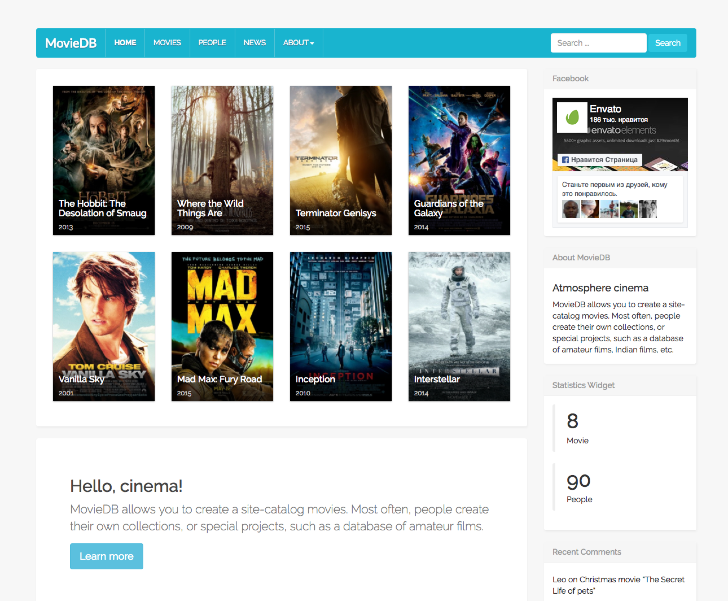Open Where the Wild Things Are poster

(222, 160)
